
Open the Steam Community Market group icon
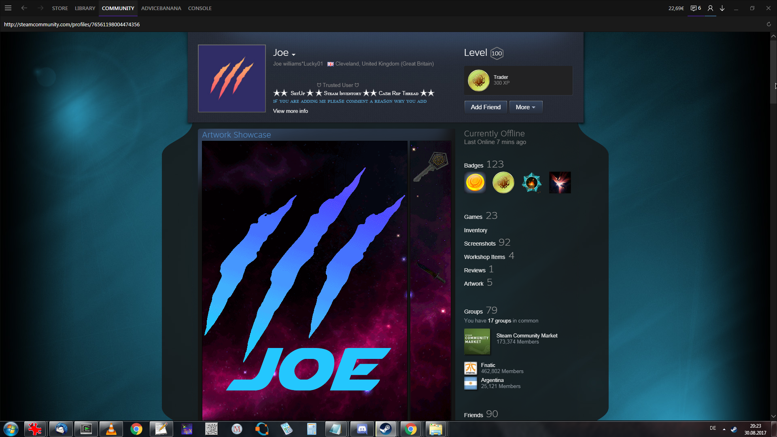pos(477,341)
